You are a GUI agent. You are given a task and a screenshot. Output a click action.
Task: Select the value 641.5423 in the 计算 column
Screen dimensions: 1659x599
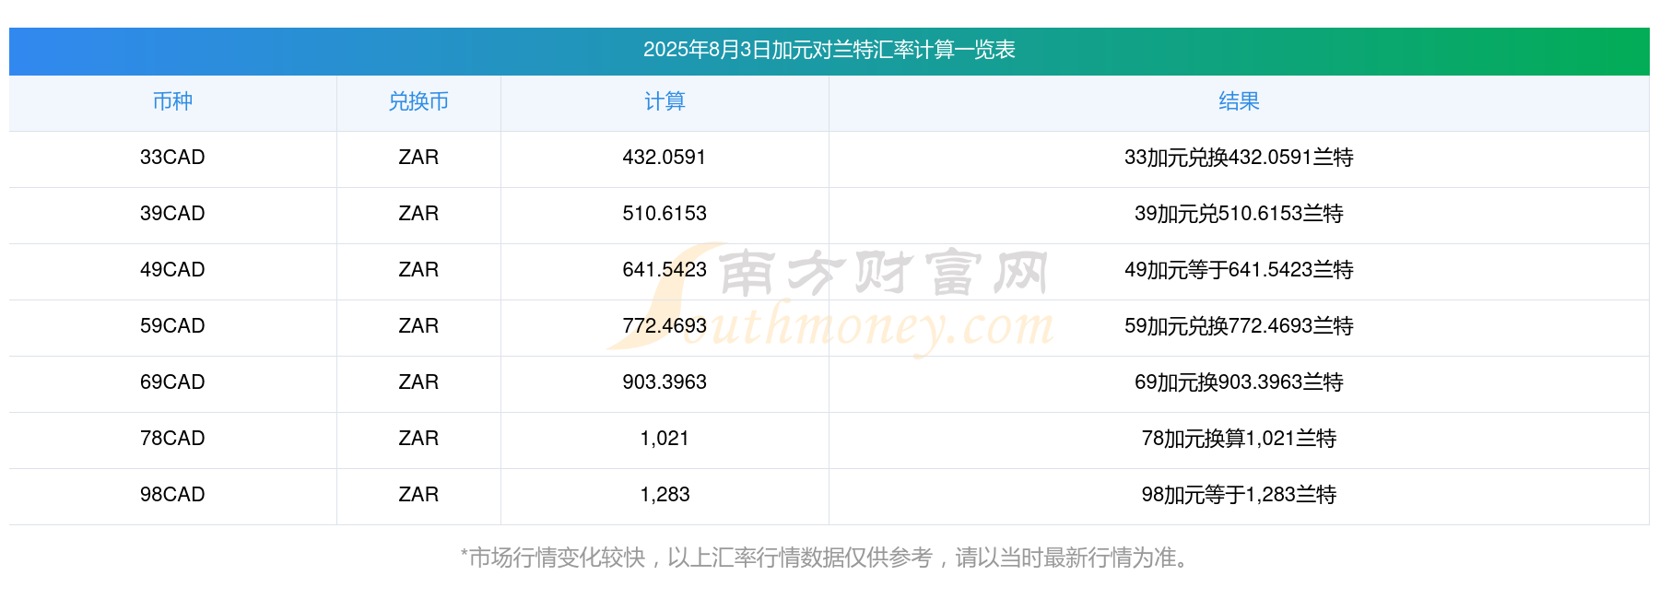[x=665, y=270]
